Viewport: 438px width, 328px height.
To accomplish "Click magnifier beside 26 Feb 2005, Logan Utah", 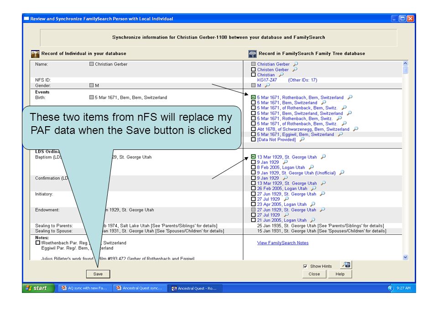I will pos(314,188).
